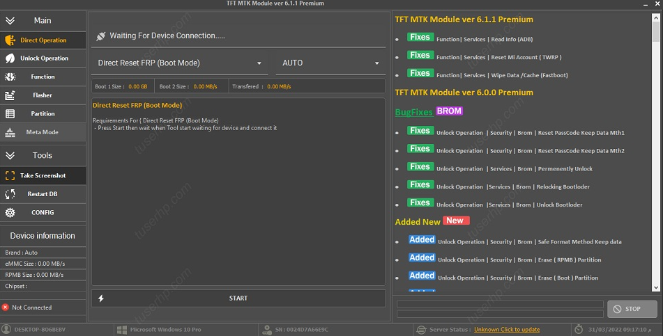Click the changelog scrollbar up arrow
Image resolution: width=663 pixels, height=336 pixels.
pos(656,17)
